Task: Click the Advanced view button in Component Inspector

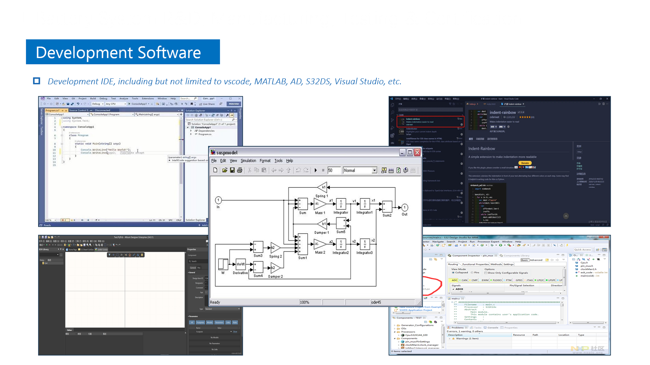Action: coord(536,260)
